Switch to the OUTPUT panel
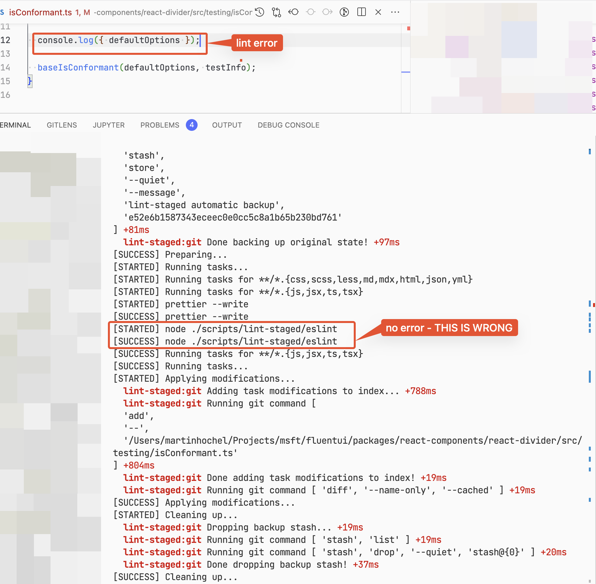This screenshot has height=584, width=596. pyautogui.click(x=227, y=125)
